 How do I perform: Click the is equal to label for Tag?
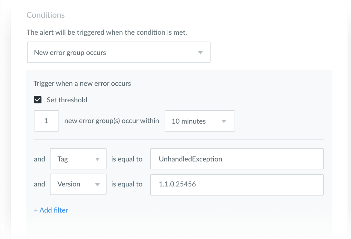pyautogui.click(x=127, y=159)
